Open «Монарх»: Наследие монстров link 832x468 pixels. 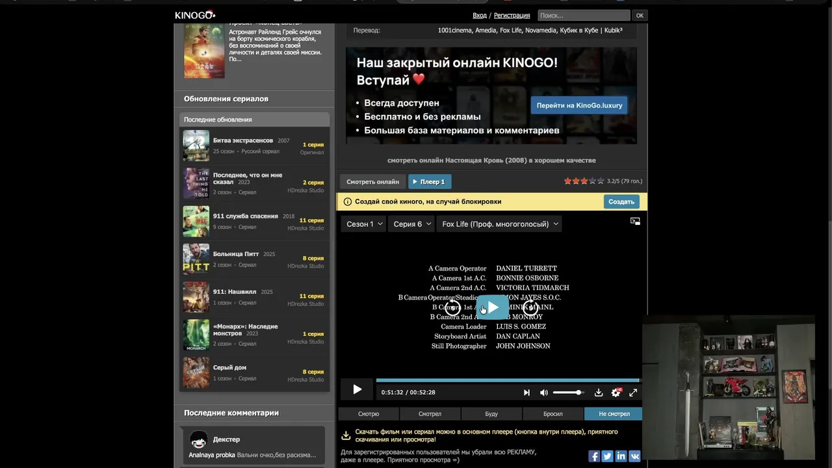[x=246, y=330]
